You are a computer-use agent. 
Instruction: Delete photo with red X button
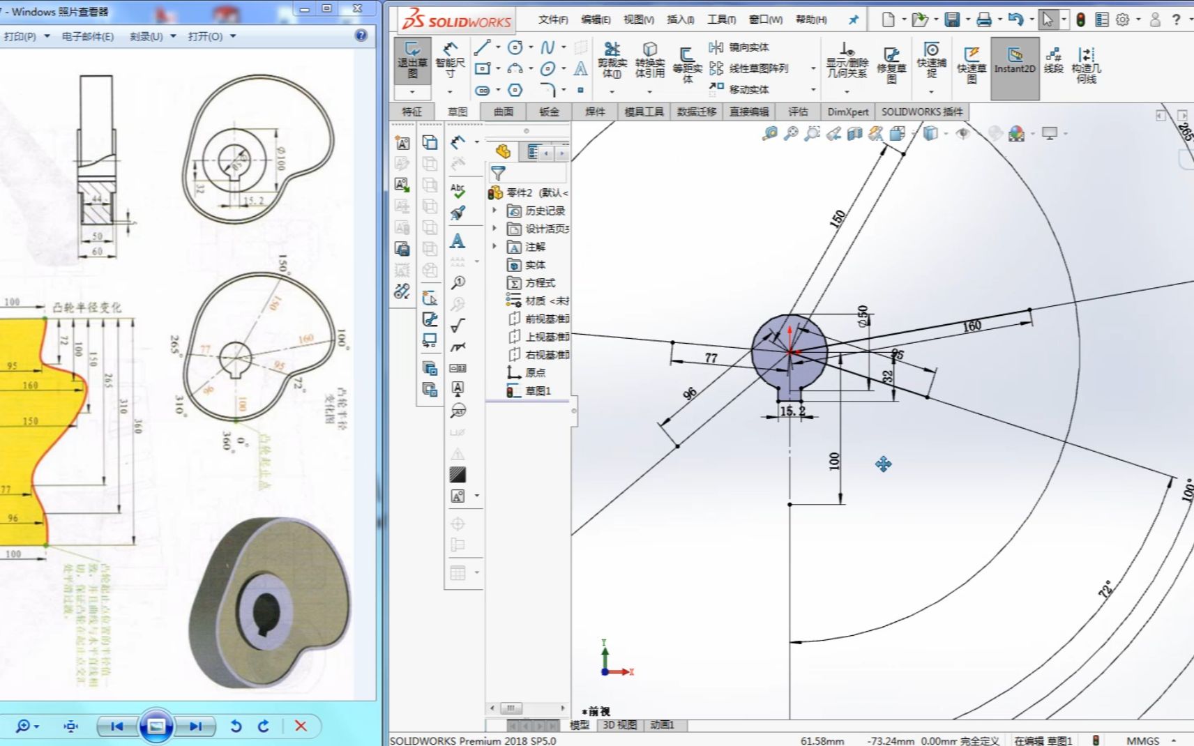(301, 726)
